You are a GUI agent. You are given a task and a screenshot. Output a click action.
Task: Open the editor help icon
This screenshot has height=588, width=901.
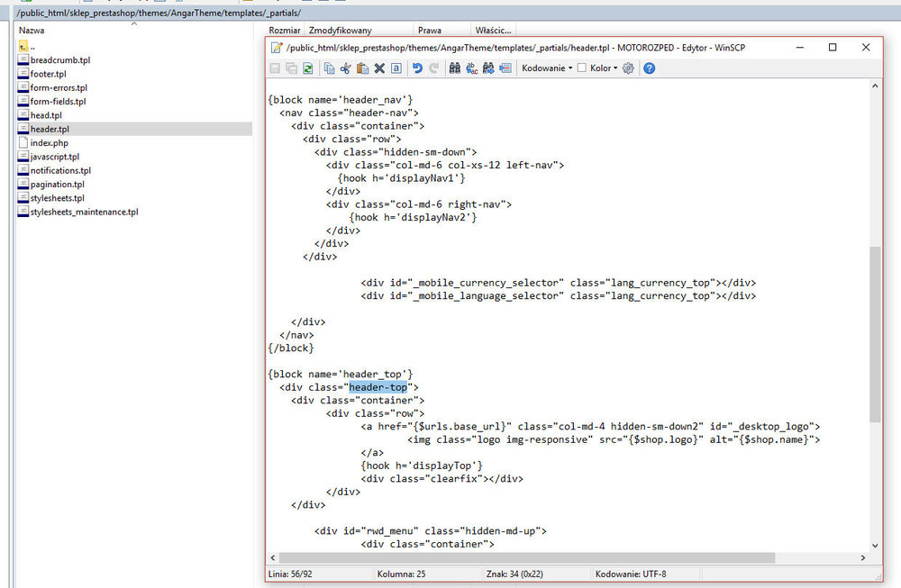649,68
